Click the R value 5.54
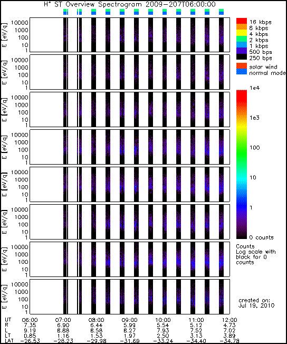The image size is (287, 344). tap(163, 326)
